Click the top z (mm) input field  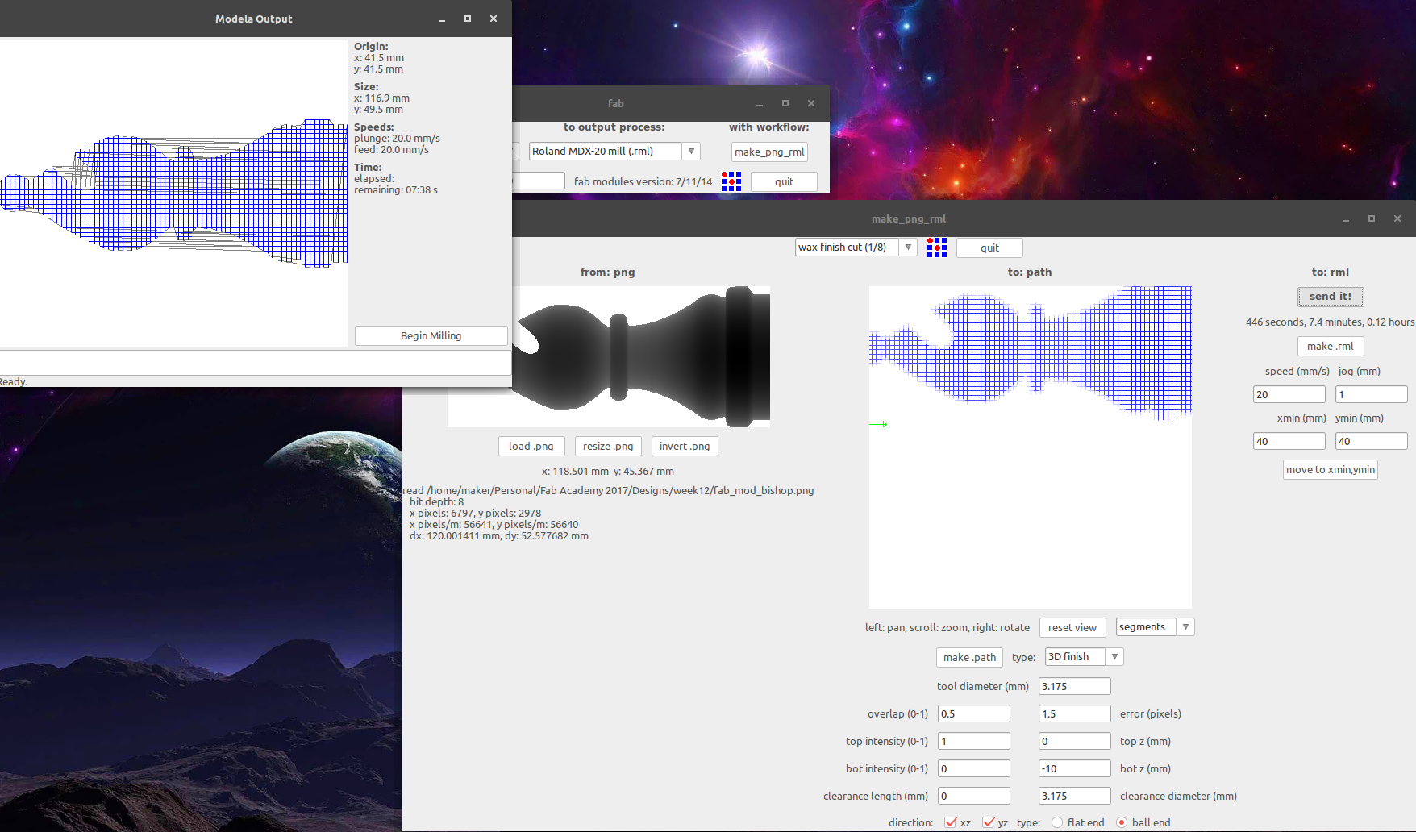[x=1075, y=741]
